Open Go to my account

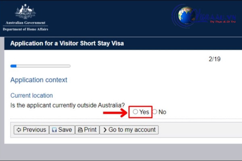[x=129, y=130]
